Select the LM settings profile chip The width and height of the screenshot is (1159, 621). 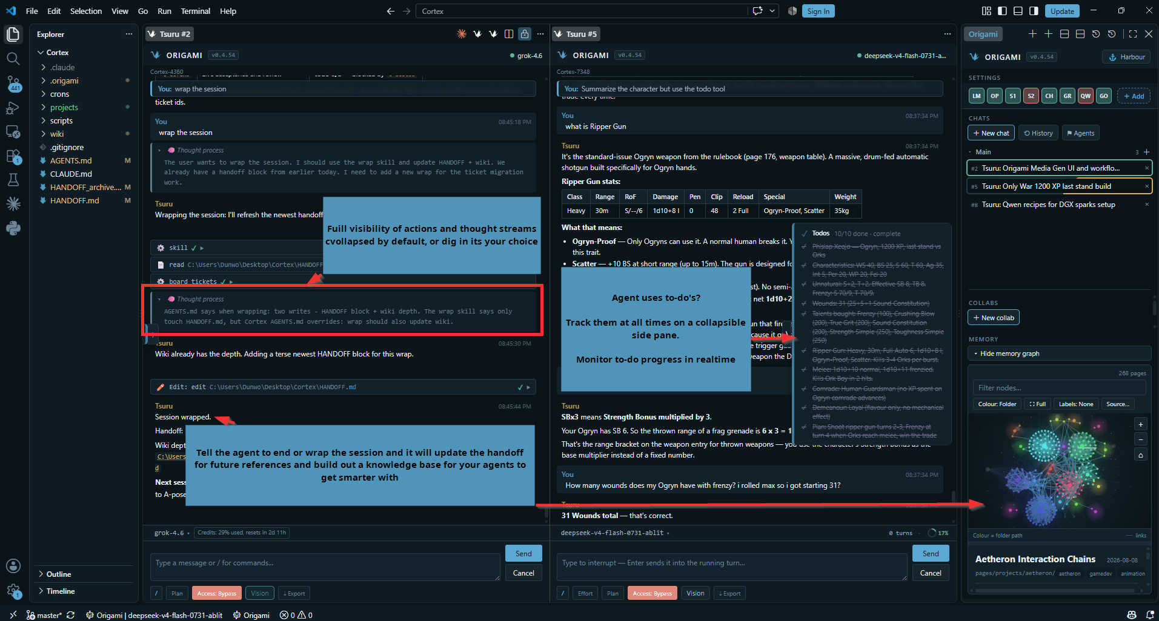tap(977, 96)
